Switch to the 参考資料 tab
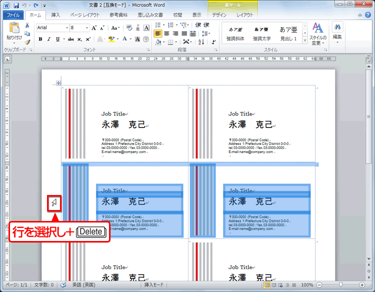The width and height of the screenshot is (375, 292). click(x=118, y=15)
